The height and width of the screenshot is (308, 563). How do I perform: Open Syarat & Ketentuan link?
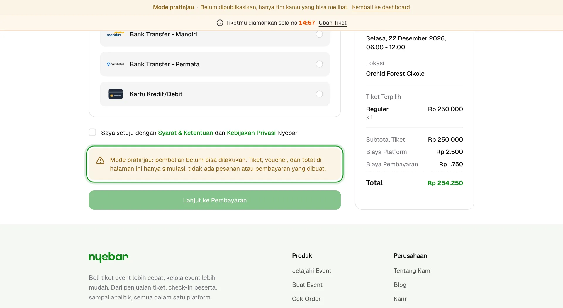[186, 133]
